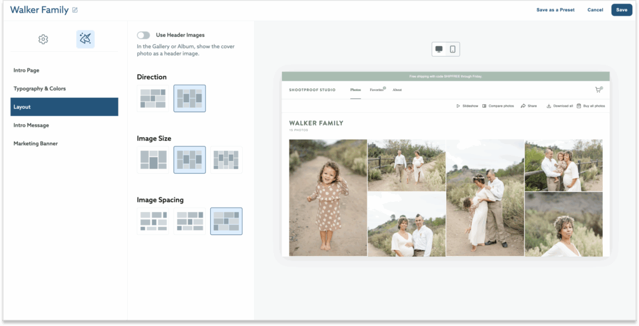Select tightest Image Spacing option
Image resolution: width=639 pixels, height=326 pixels.
pyautogui.click(x=226, y=221)
